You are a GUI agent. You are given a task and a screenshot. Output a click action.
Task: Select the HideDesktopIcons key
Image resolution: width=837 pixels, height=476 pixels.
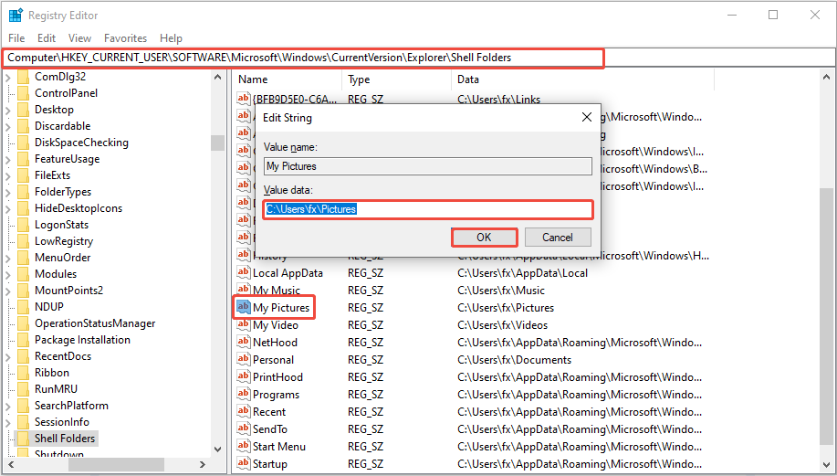78,208
